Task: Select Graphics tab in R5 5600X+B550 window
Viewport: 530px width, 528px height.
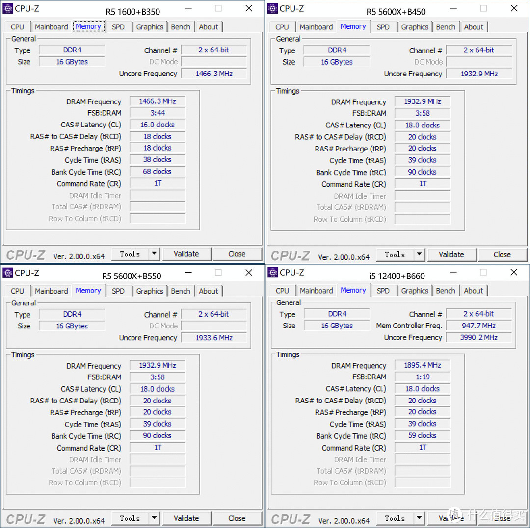Action: [x=150, y=291]
